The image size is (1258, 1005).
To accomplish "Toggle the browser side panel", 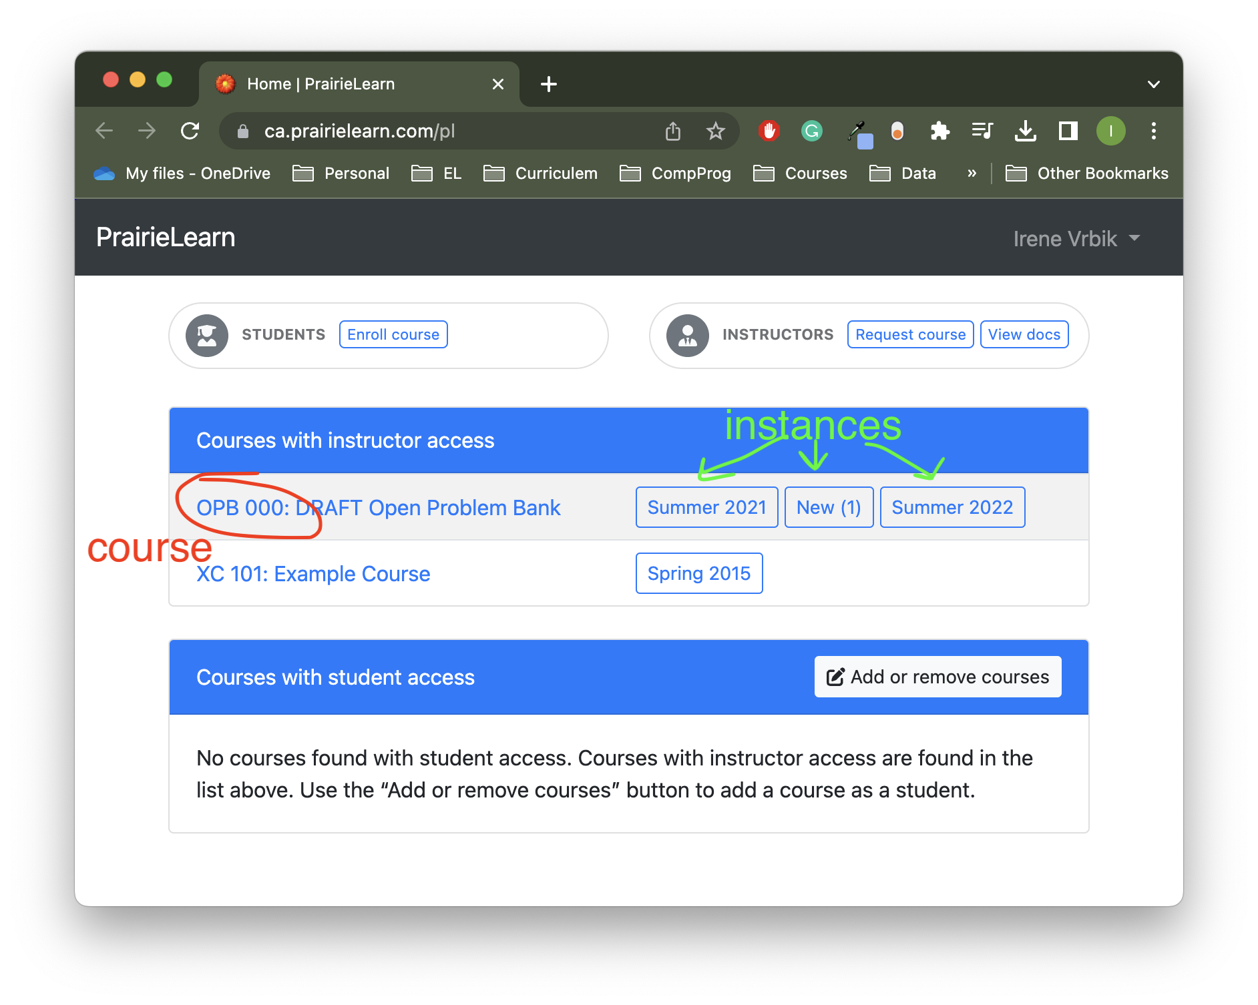I will (1068, 131).
